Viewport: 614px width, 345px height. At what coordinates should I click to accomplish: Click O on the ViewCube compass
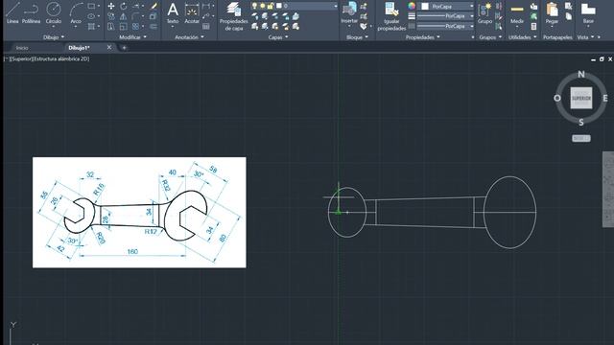click(x=557, y=98)
